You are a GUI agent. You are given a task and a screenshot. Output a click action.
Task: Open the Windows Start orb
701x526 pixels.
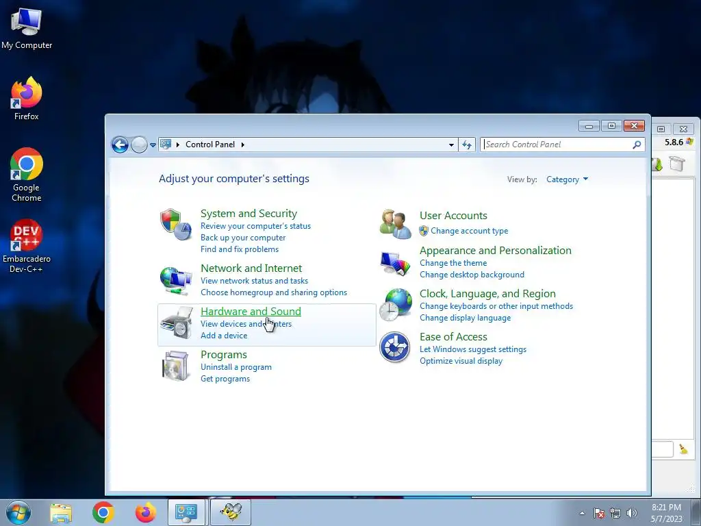[18, 512]
